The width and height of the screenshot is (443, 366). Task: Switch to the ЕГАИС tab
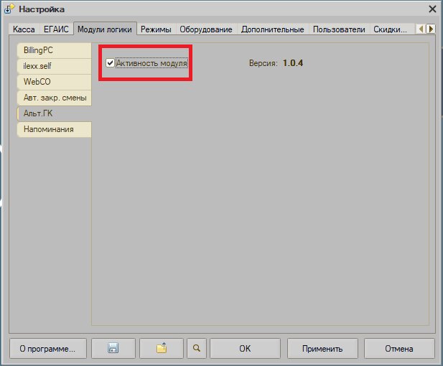(x=56, y=29)
